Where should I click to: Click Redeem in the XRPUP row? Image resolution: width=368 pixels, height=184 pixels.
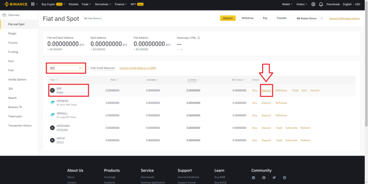[305, 140]
